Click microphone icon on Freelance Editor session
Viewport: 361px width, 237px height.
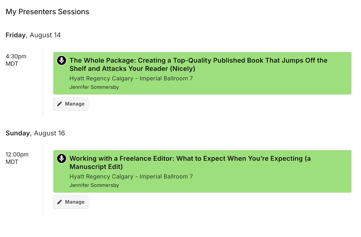pyautogui.click(x=62, y=159)
